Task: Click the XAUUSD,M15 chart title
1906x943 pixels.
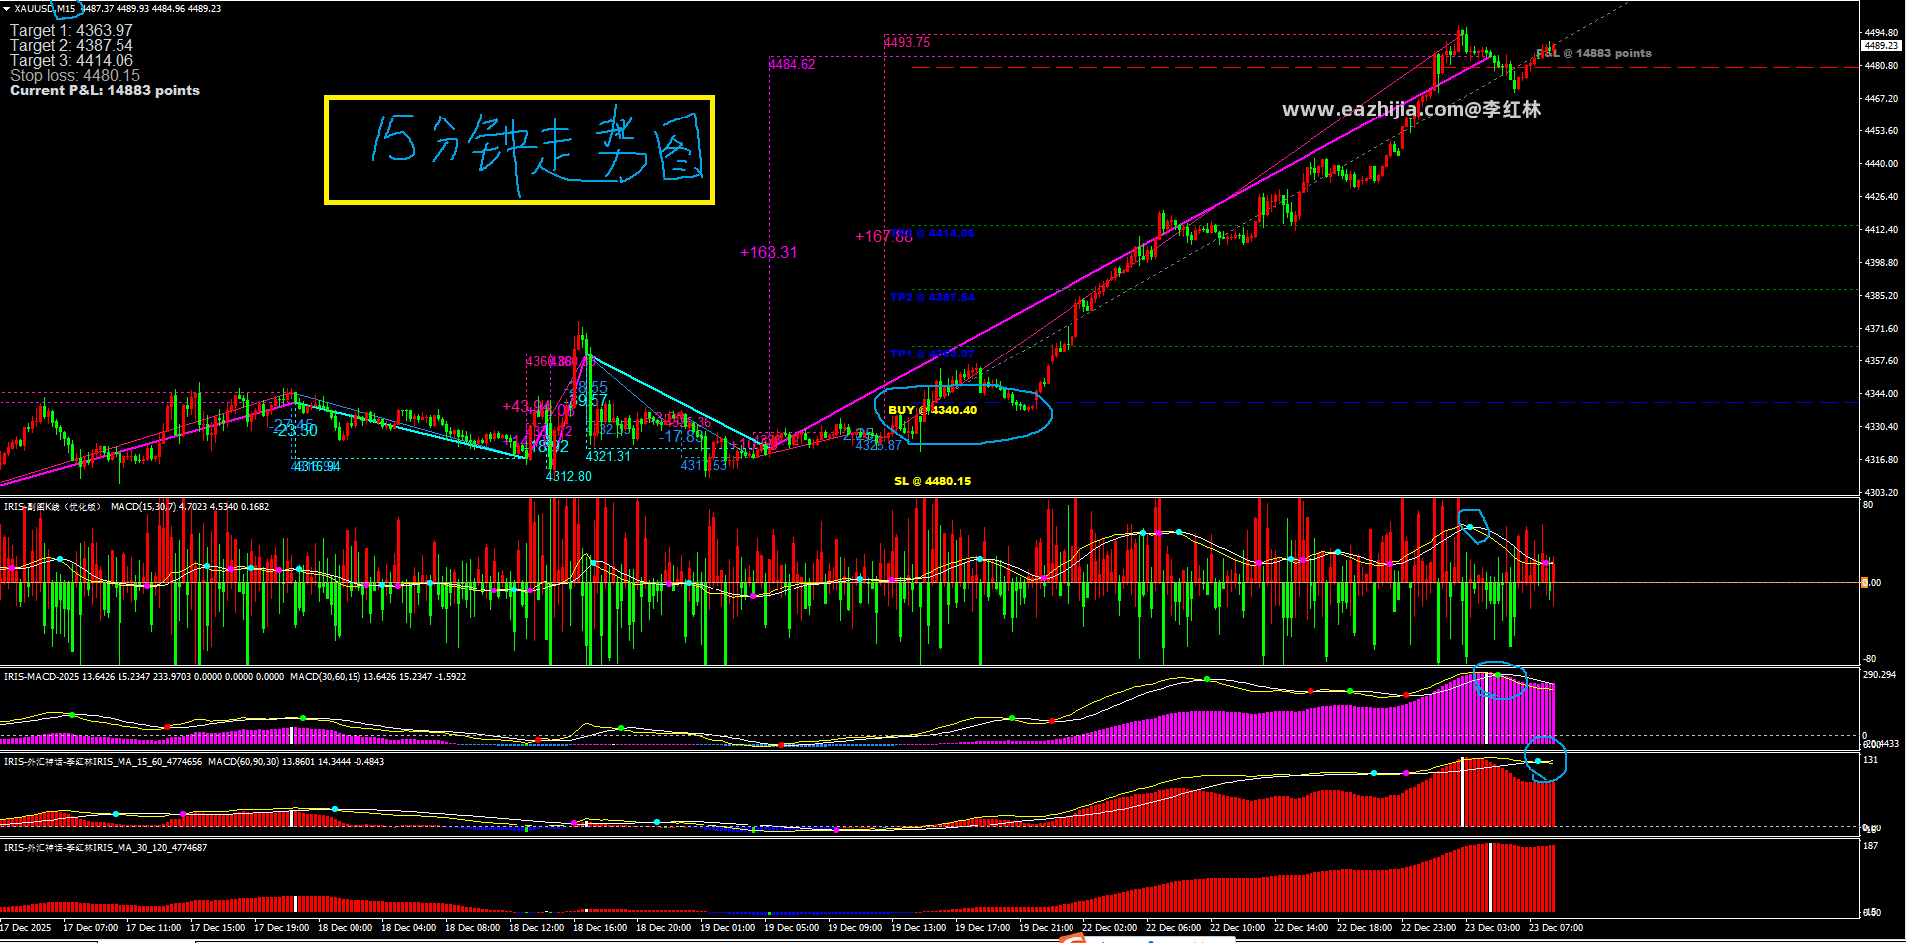Action: coord(45,8)
